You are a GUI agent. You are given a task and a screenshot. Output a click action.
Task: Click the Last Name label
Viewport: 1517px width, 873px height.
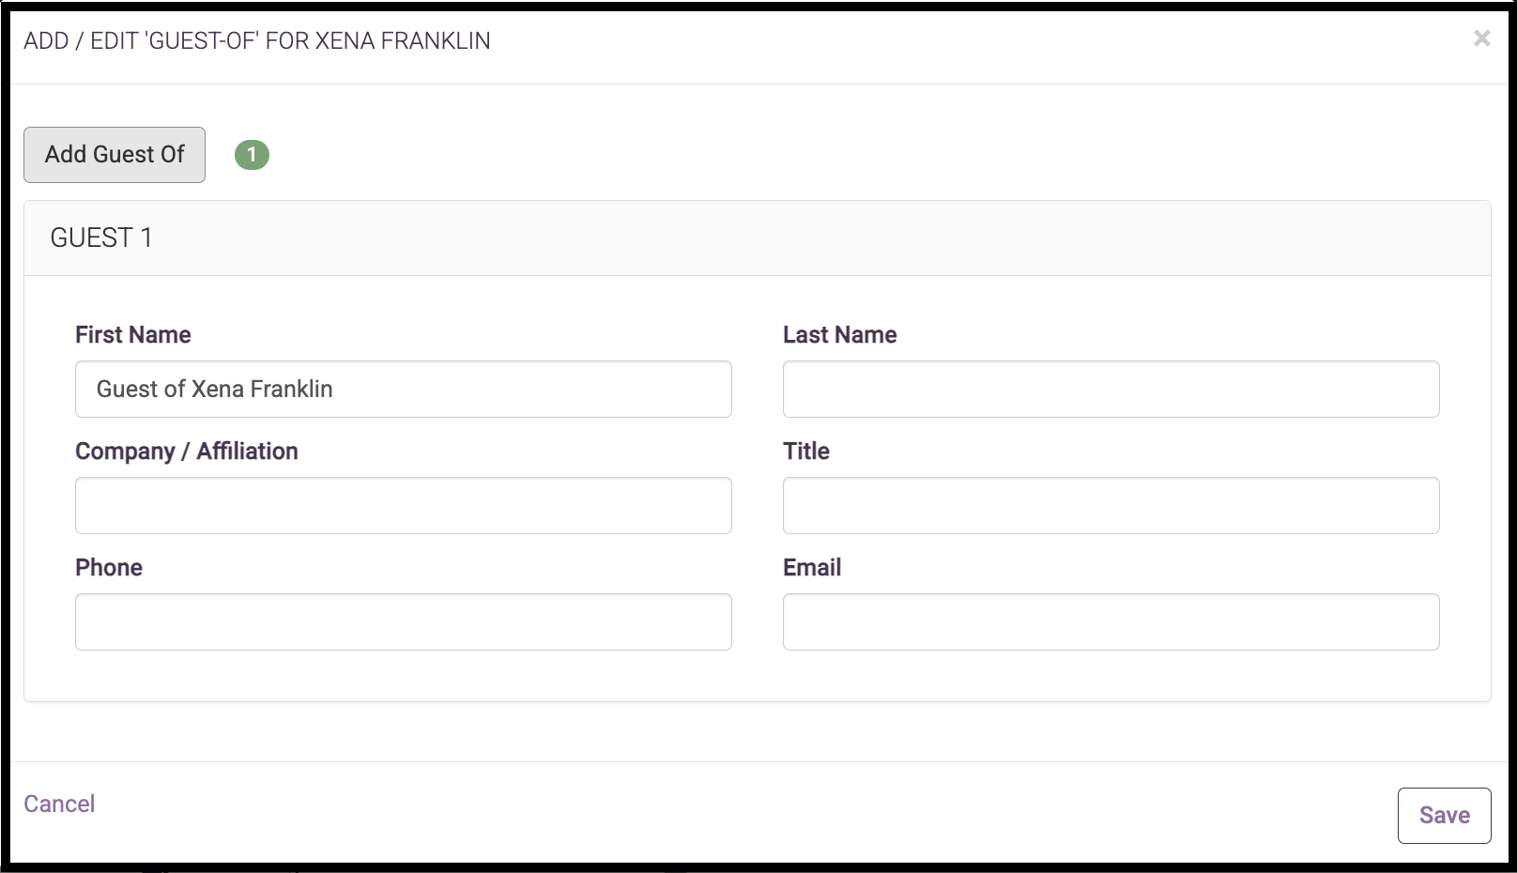(839, 334)
